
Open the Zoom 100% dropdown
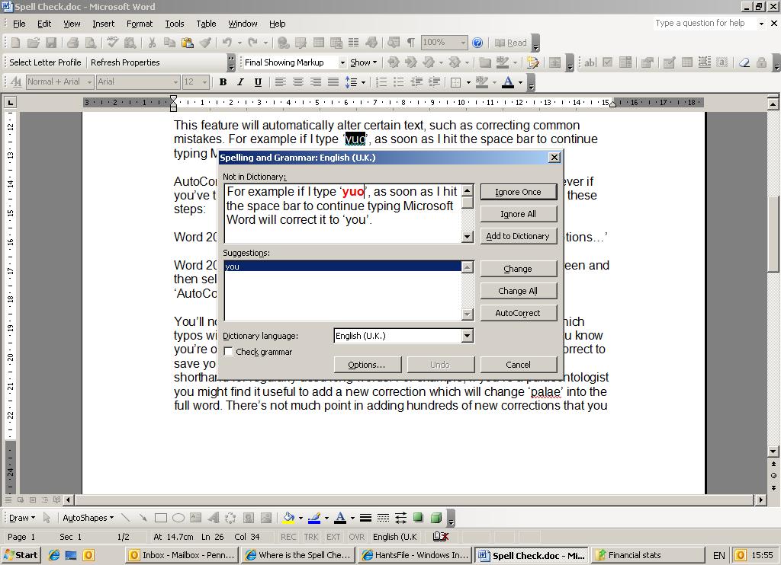tap(463, 43)
